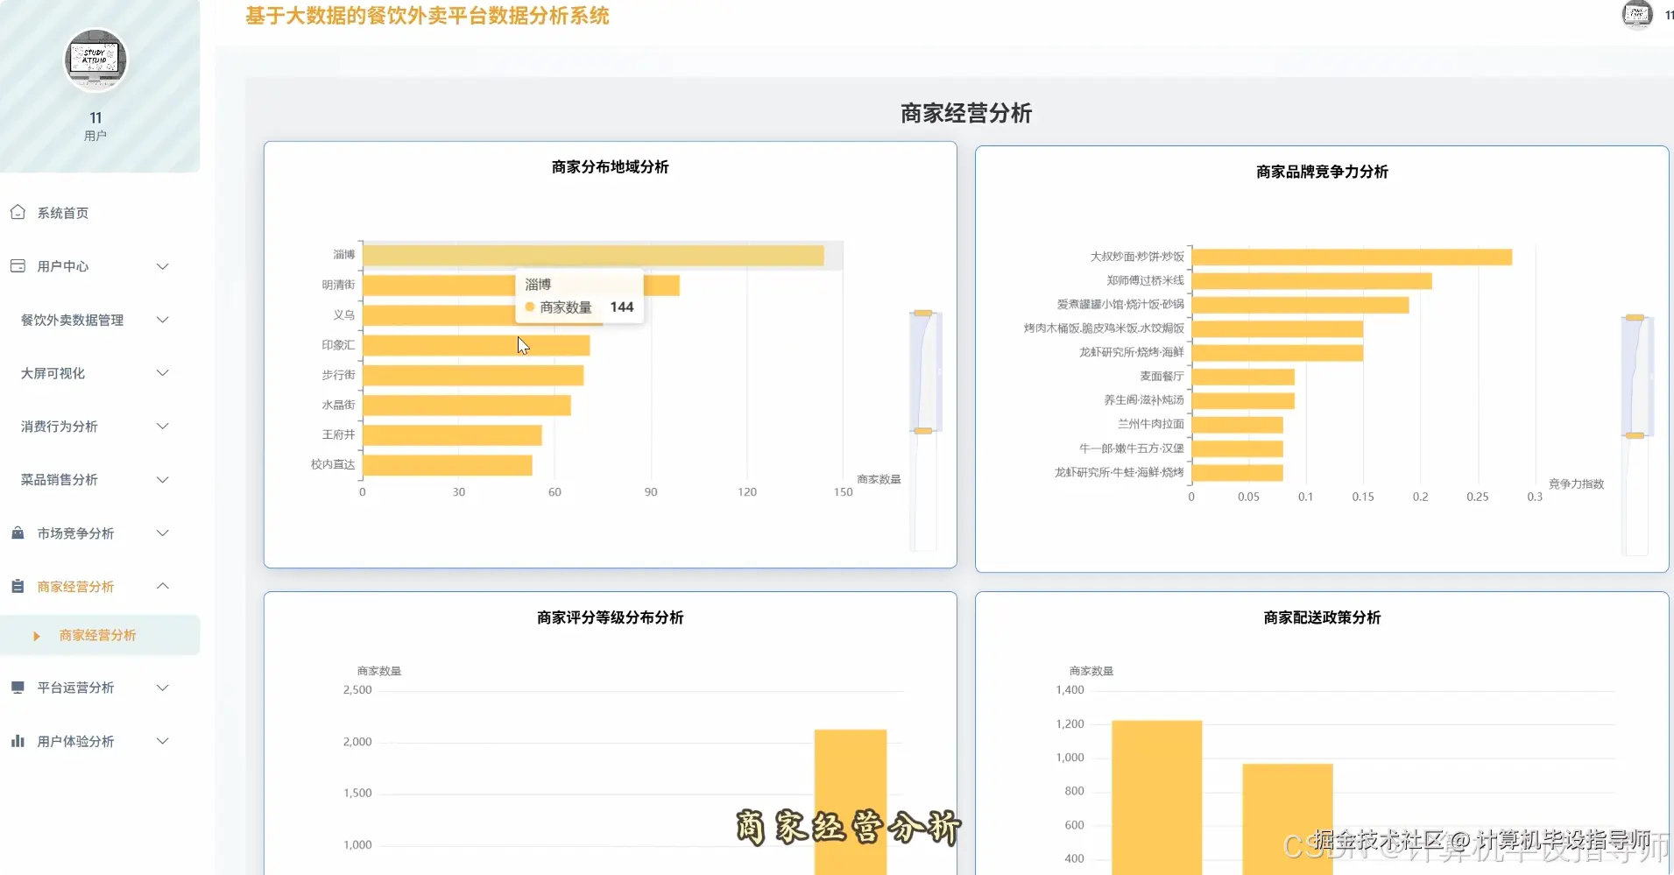This screenshot has width=1674, height=875.
Task: Collapse the 商家经营分析 parent menu chevron
Action: point(162,586)
